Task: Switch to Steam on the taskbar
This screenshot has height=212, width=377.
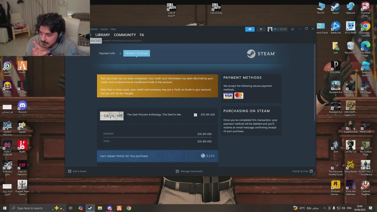Action: pyautogui.click(x=90, y=208)
